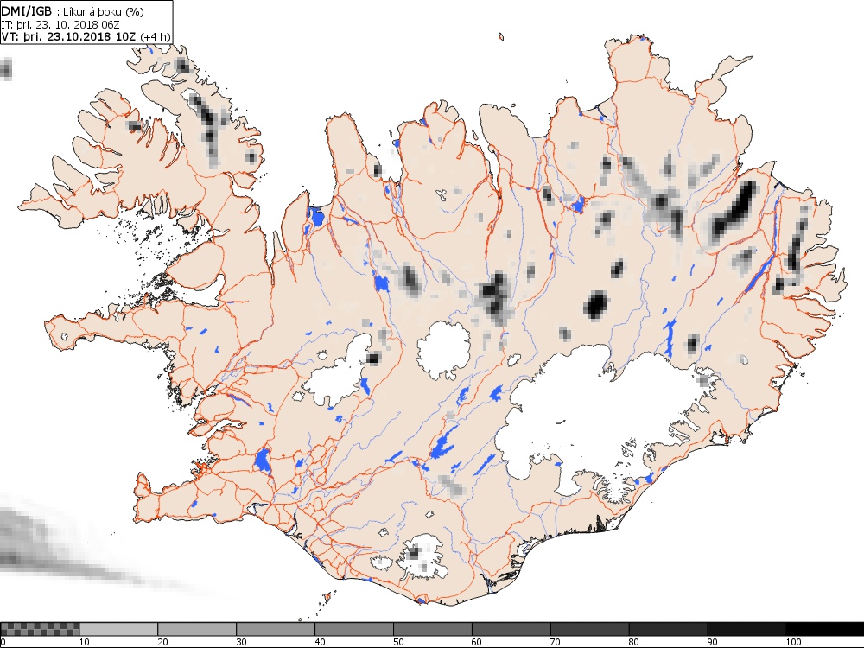Pick the 70–80 percent legend swatch

coord(589,629)
